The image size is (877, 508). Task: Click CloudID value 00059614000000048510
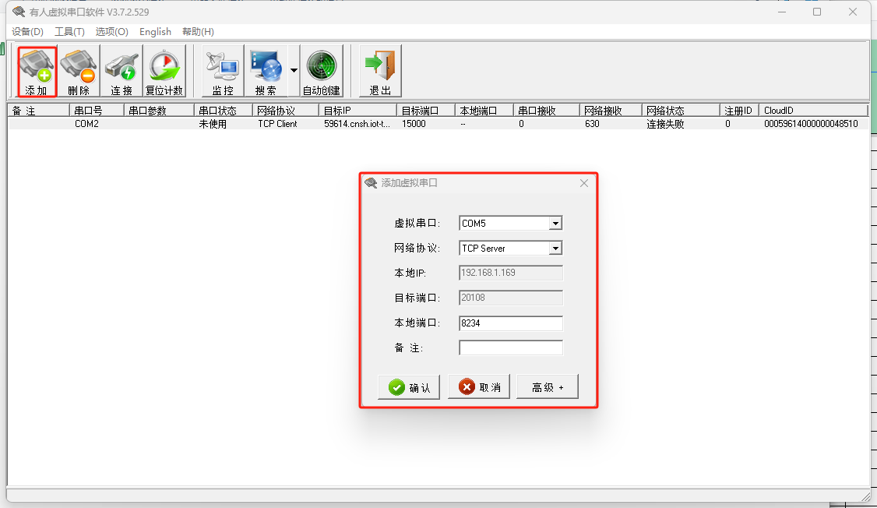coord(811,124)
